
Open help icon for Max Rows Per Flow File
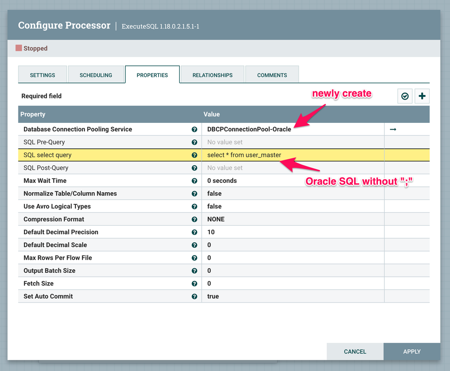coord(194,258)
